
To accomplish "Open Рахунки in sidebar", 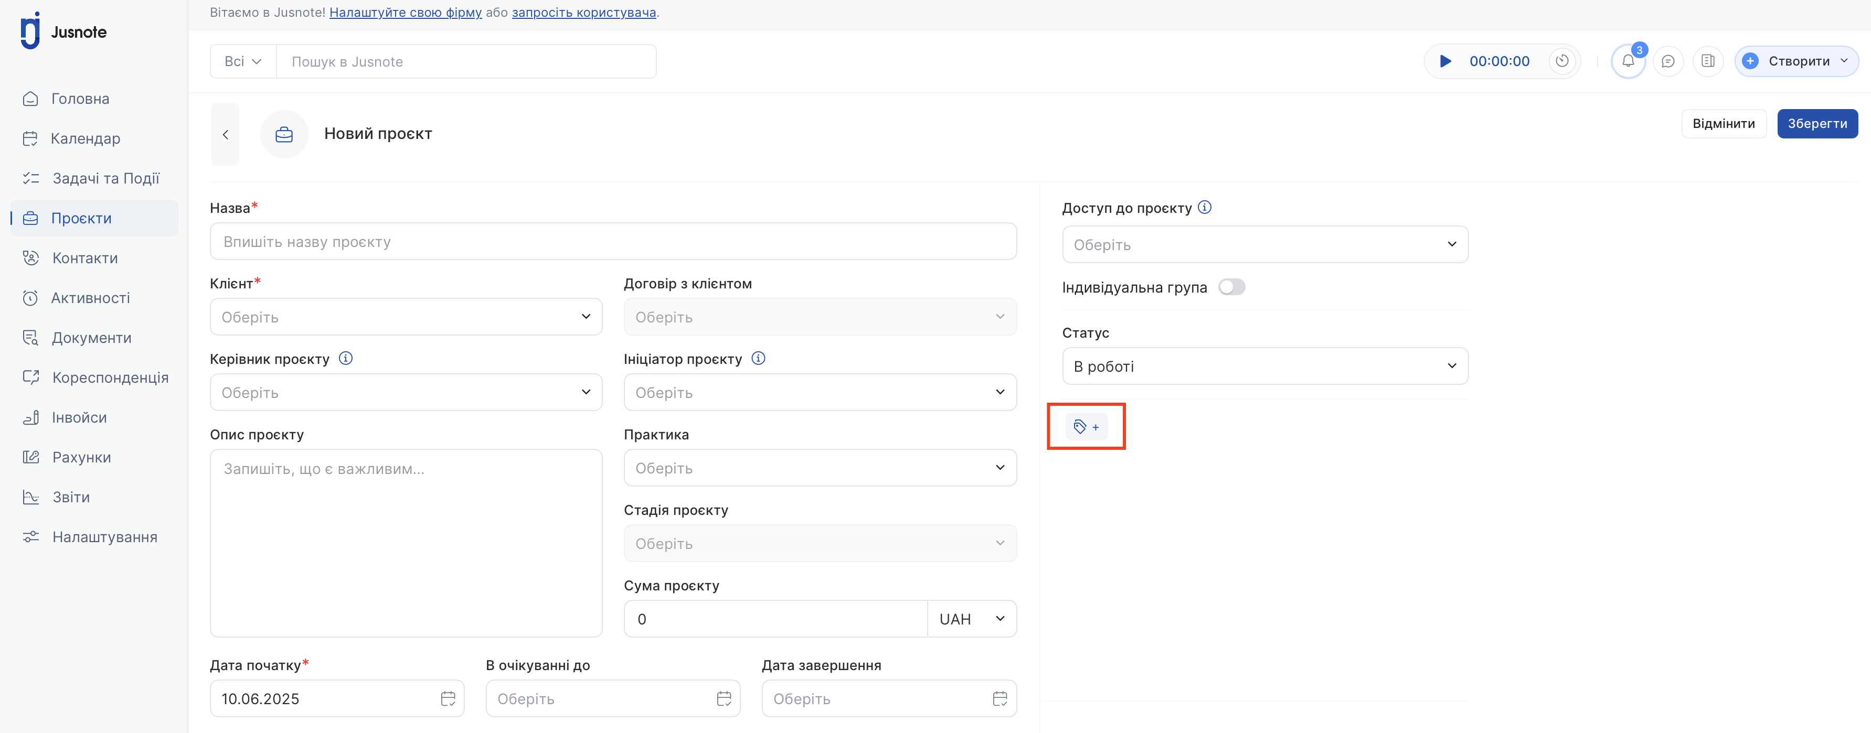I will (94, 458).
